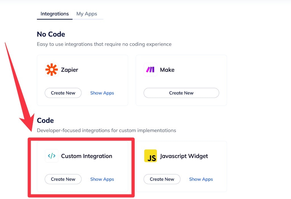This screenshot has width=291, height=199.
Task: Open the Javascript Widget JS icon
Action: click(x=151, y=156)
